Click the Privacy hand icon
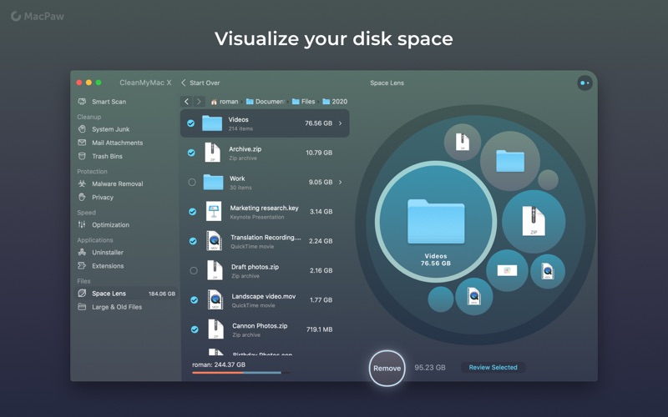 point(82,197)
